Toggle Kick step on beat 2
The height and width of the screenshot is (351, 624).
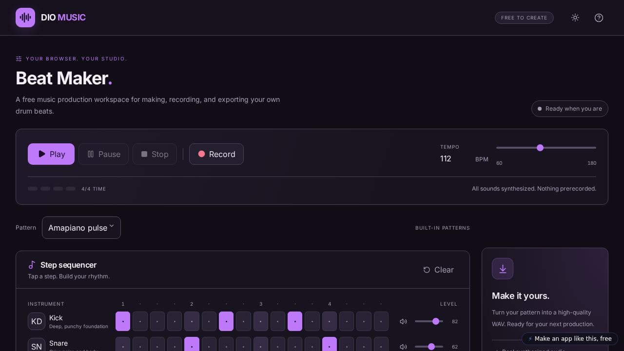pyautogui.click(x=192, y=321)
